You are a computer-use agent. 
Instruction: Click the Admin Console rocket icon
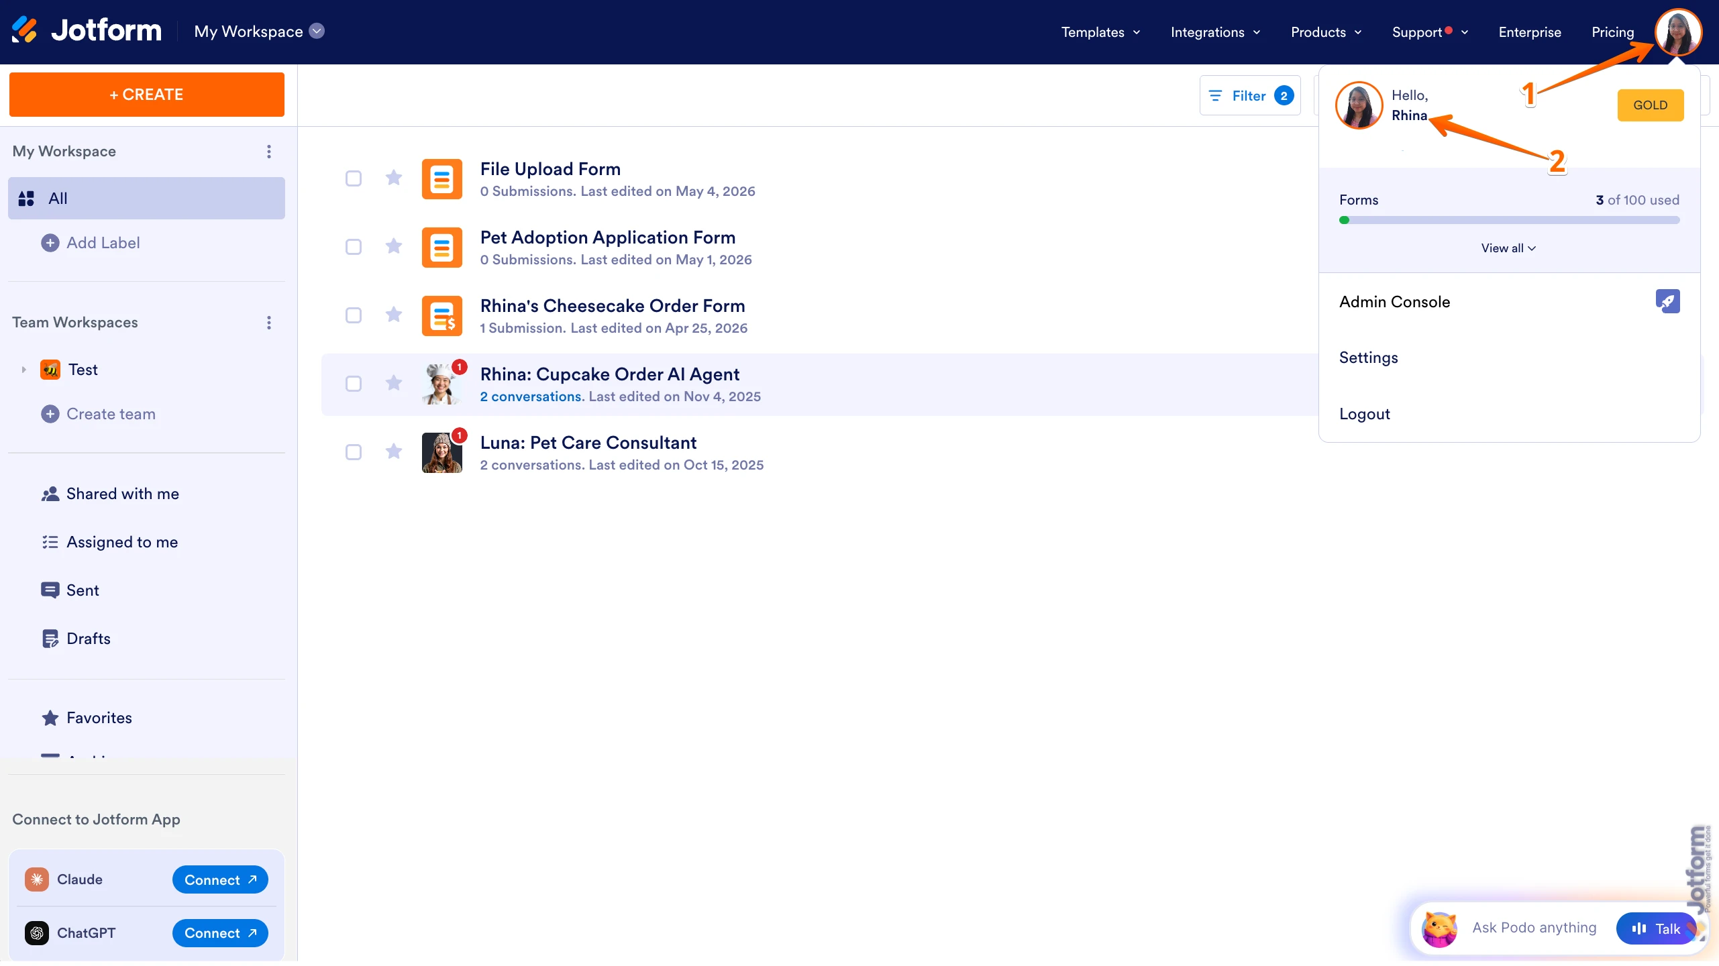tap(1667, 301)
